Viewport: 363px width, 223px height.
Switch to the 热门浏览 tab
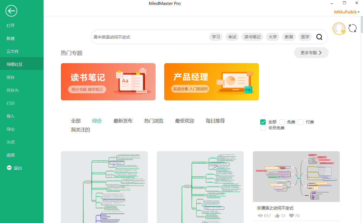[154, 121]
